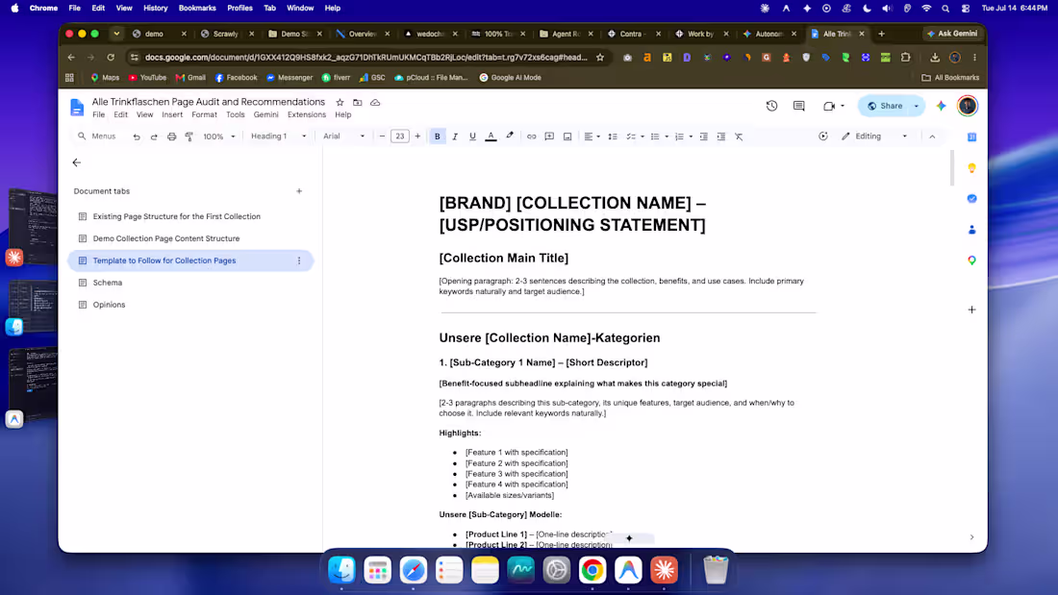
Task: Open the Schema document tab
Action: (x=108, y=283)
